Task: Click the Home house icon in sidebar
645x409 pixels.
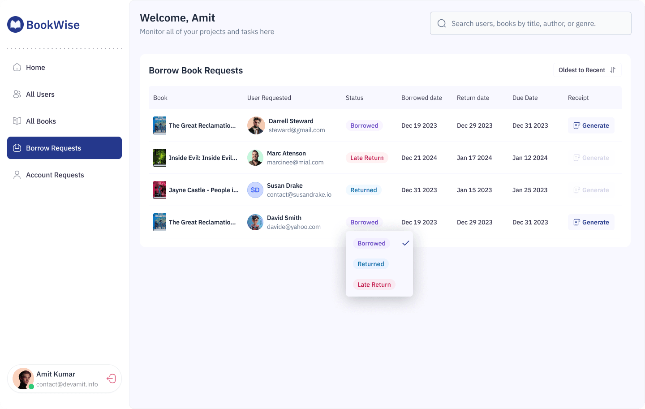Action: pyautogui.click(x=17, y=67)
